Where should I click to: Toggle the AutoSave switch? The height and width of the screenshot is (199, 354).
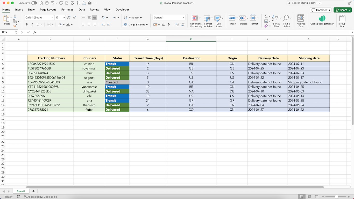(x=34, y=3)
